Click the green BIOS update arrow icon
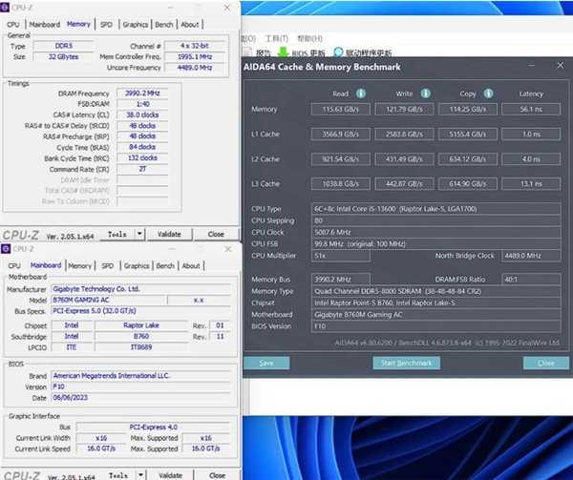Screen dimensions: 573x480 click(x=285, y=52)
